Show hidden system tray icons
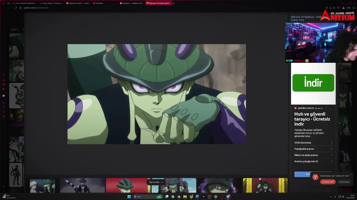This screenshot has height=200, width=357. point(331,197)
